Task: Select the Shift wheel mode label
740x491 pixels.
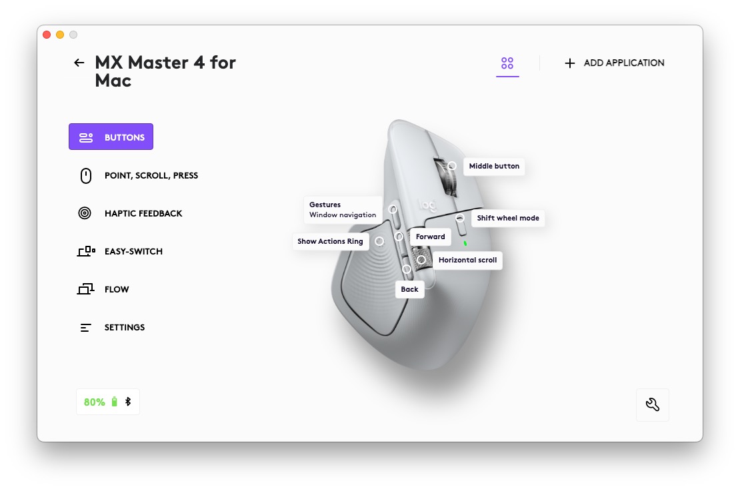Action: click(x=508, y=218)
